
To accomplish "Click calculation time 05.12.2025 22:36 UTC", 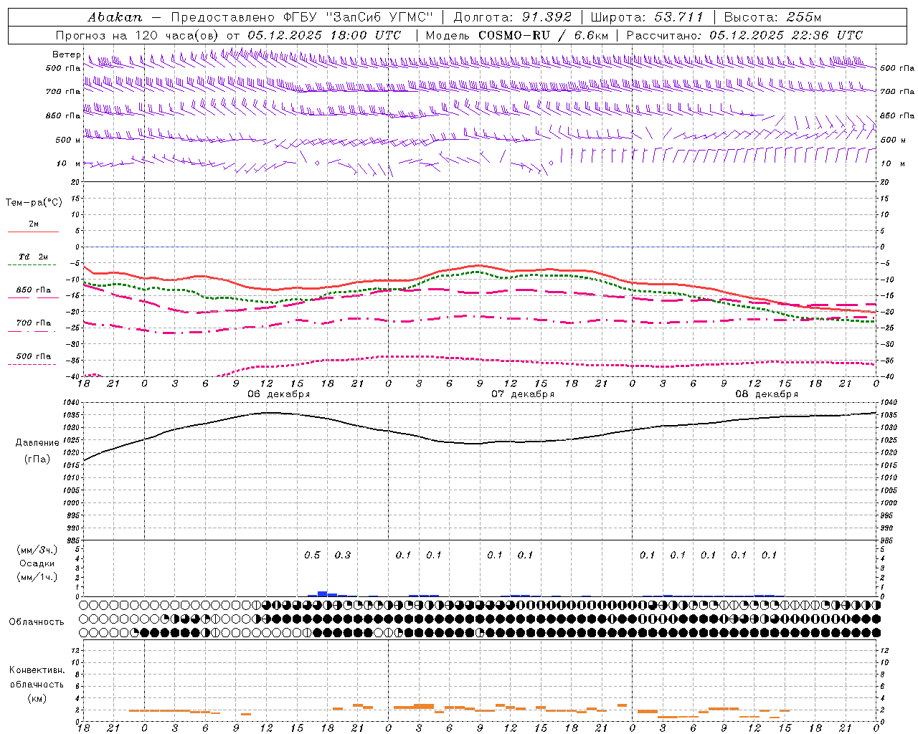I will tap(786, 35).
